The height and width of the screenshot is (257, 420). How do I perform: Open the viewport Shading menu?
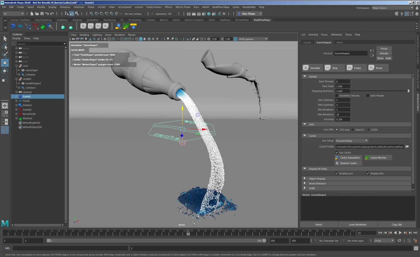pyautogui.click(x=84, y=35)
